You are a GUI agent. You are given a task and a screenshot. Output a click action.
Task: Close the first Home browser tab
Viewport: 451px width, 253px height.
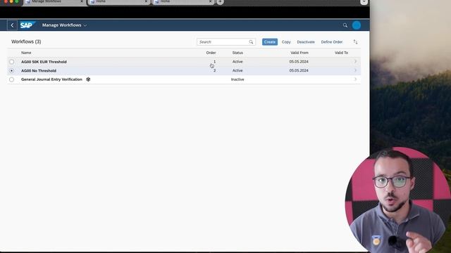pyautogui.click(x=146, y=1)
